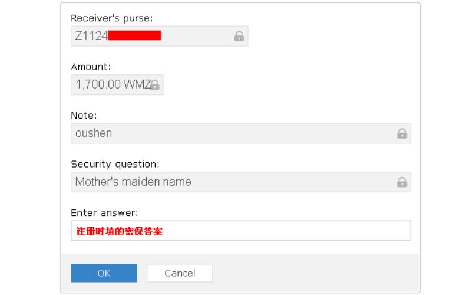Confirm the transfer with the OK button
Image resolution: width=456 pixels, height=295 pixels.
pos(104,273)
